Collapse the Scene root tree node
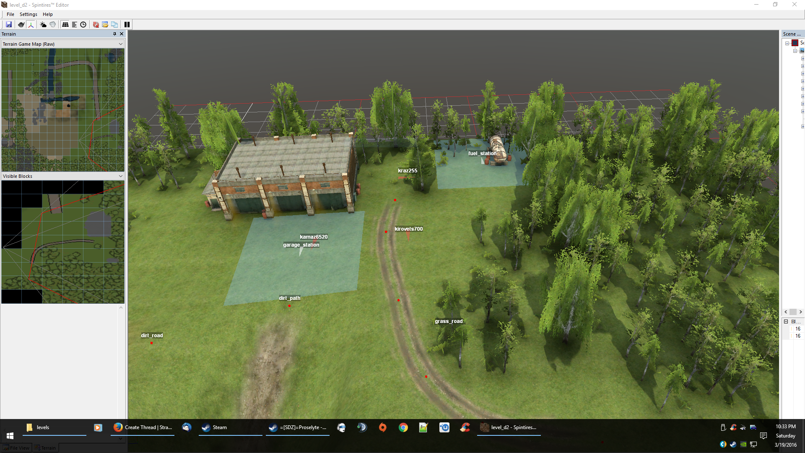 [787, 43]
